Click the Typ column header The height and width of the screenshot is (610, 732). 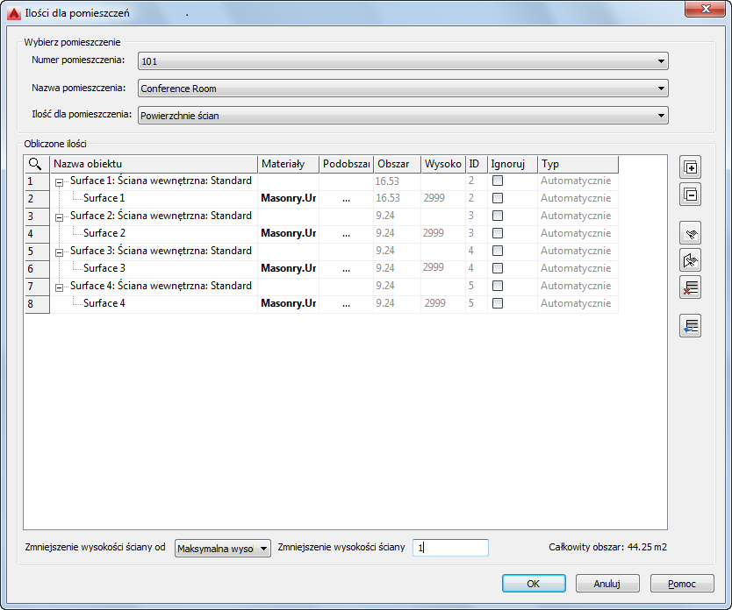point(578,164)
